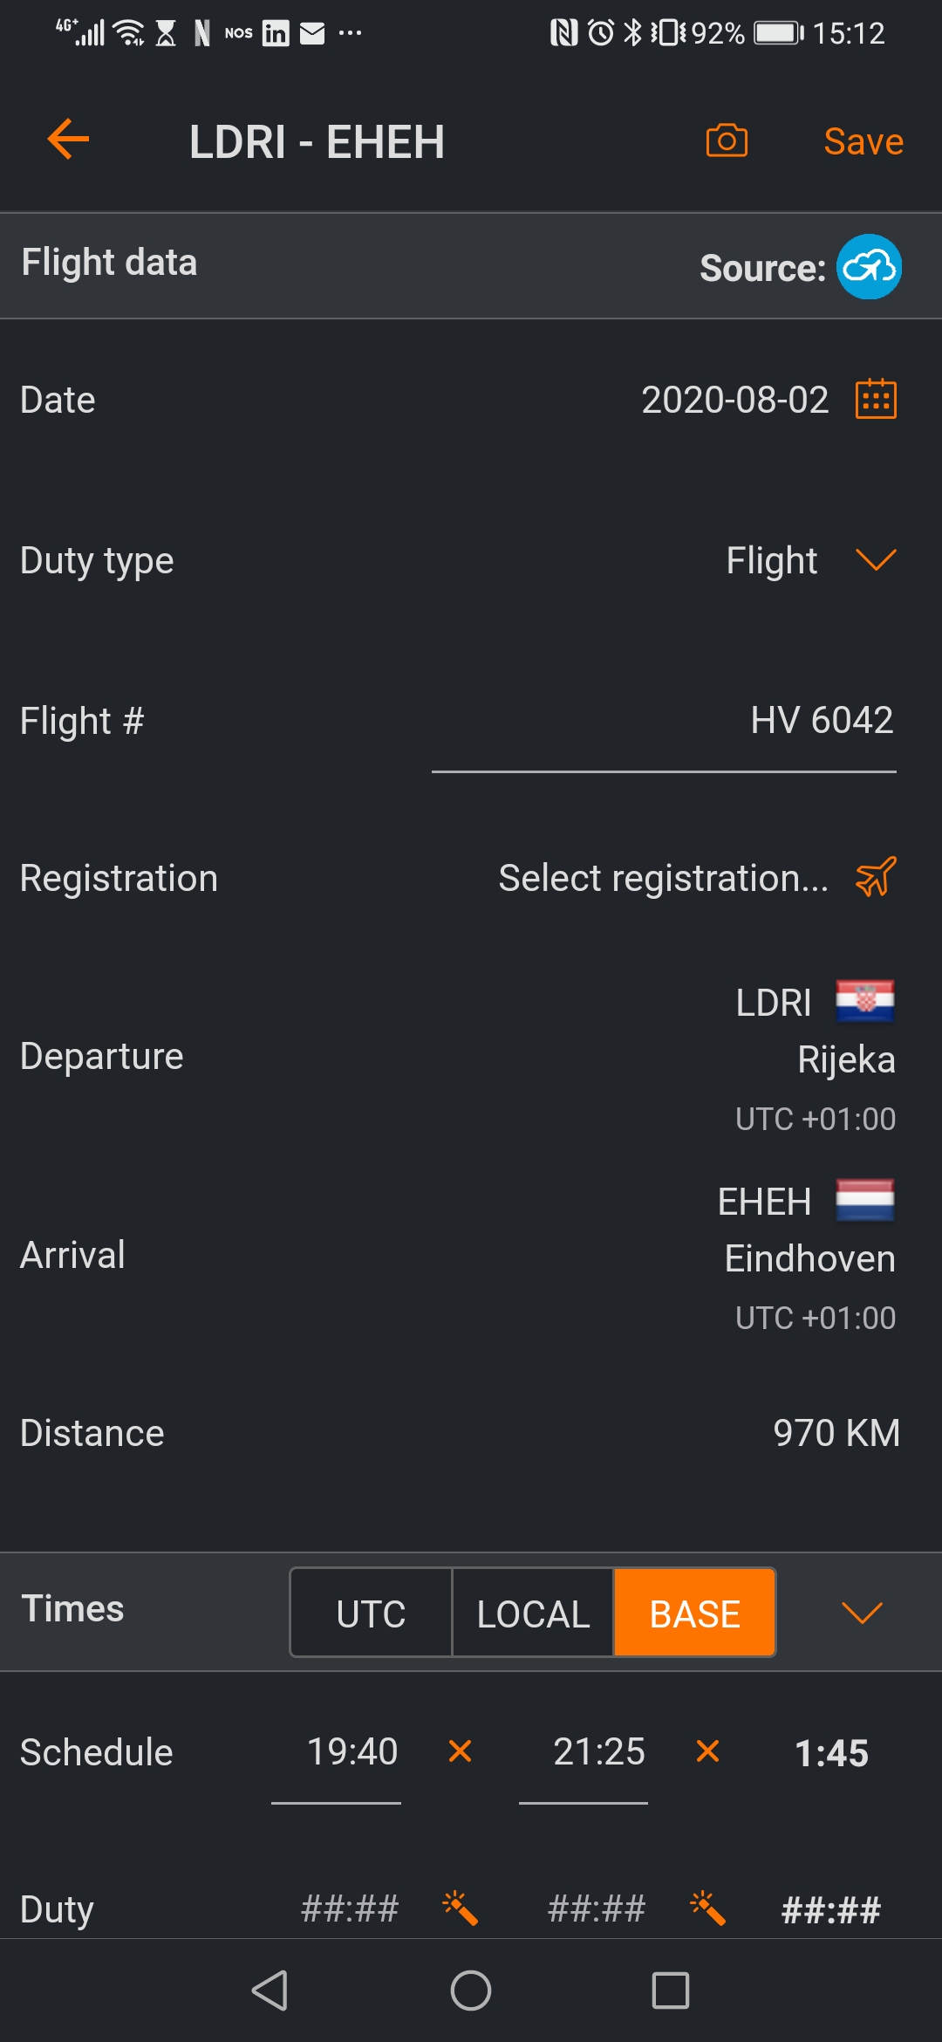This screenshot has width=942, height=2042.
Task: Open Select registration dropdown
Action: (x=663, y=878)
